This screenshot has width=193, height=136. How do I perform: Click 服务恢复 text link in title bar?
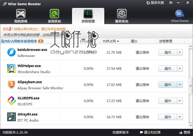pos(157,3)
